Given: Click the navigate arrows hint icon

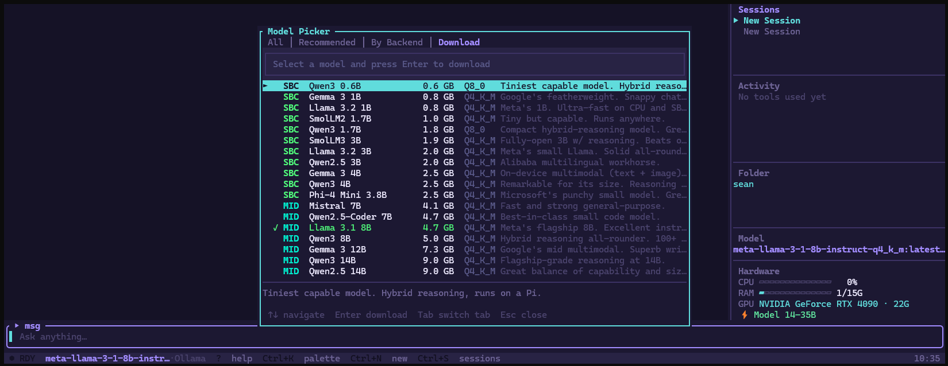Looking at the screenshot, I should point(273,315).
